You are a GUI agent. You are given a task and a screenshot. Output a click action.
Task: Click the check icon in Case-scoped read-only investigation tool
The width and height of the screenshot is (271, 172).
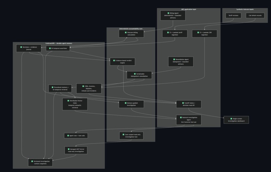[x=123, y=134]
